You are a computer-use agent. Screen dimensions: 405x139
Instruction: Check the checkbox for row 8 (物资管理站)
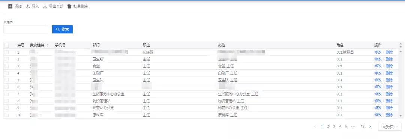pos(7,101)
